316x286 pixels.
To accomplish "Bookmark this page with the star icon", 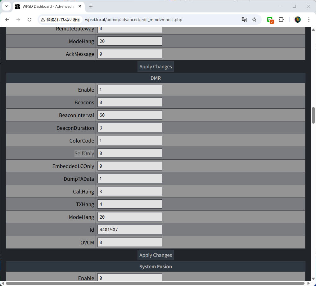I will (254, 20).
